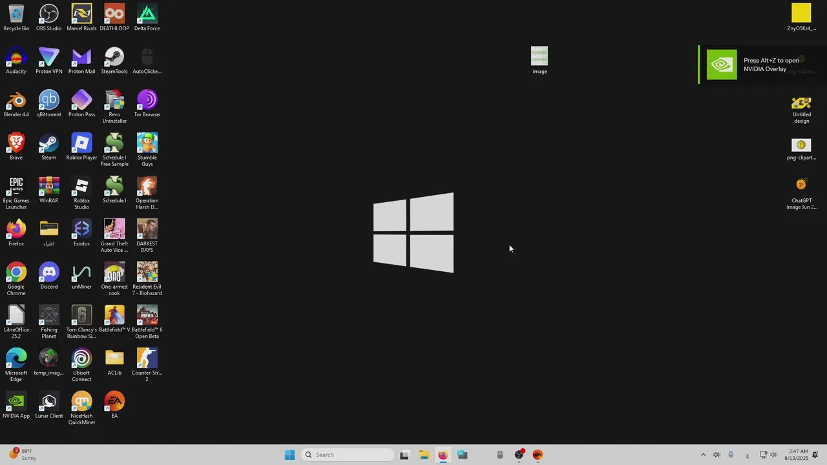Image resolution: width=827 pixels, height=465 pixels.
Task: Select the Proton Mail shortcut
Action: click(x=81, y=61)
